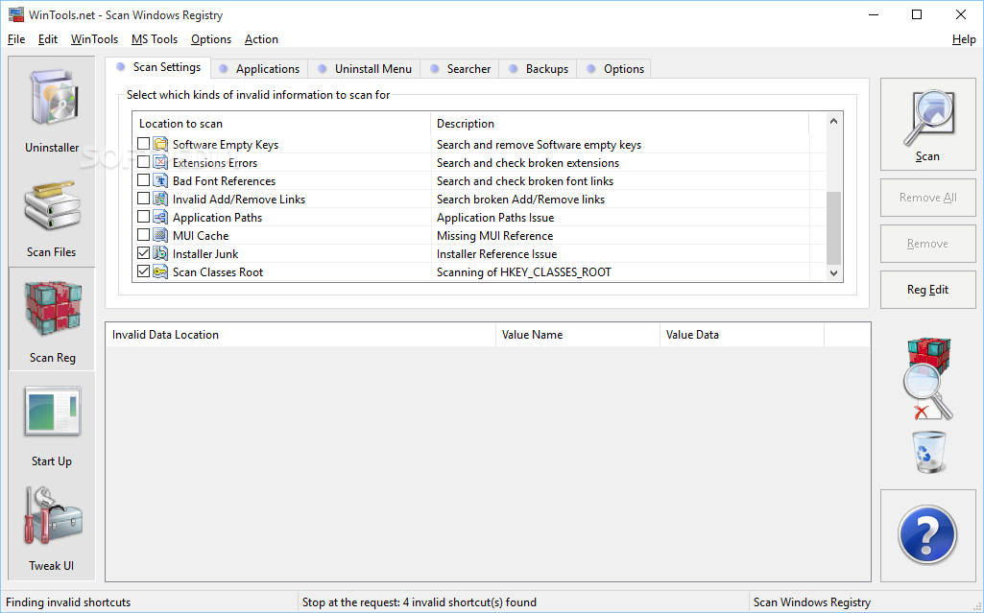Click the Scan magnifier button
The image size is (984, 613).
[x=927, y=124]
